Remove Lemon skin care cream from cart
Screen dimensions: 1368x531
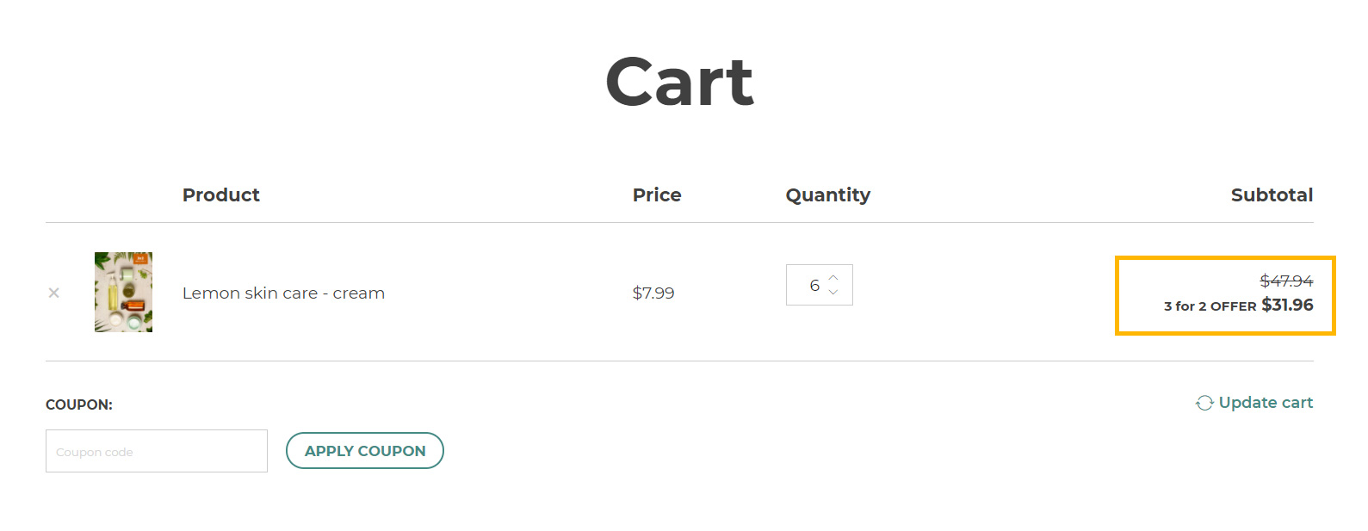pyautogui.click(x=53, y=293)
